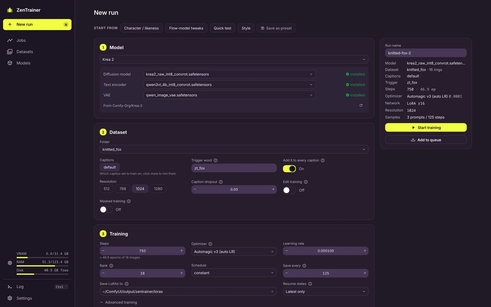The image size is (491, 307).
Task: Select 768 resolution option
Action: [123, 188]
